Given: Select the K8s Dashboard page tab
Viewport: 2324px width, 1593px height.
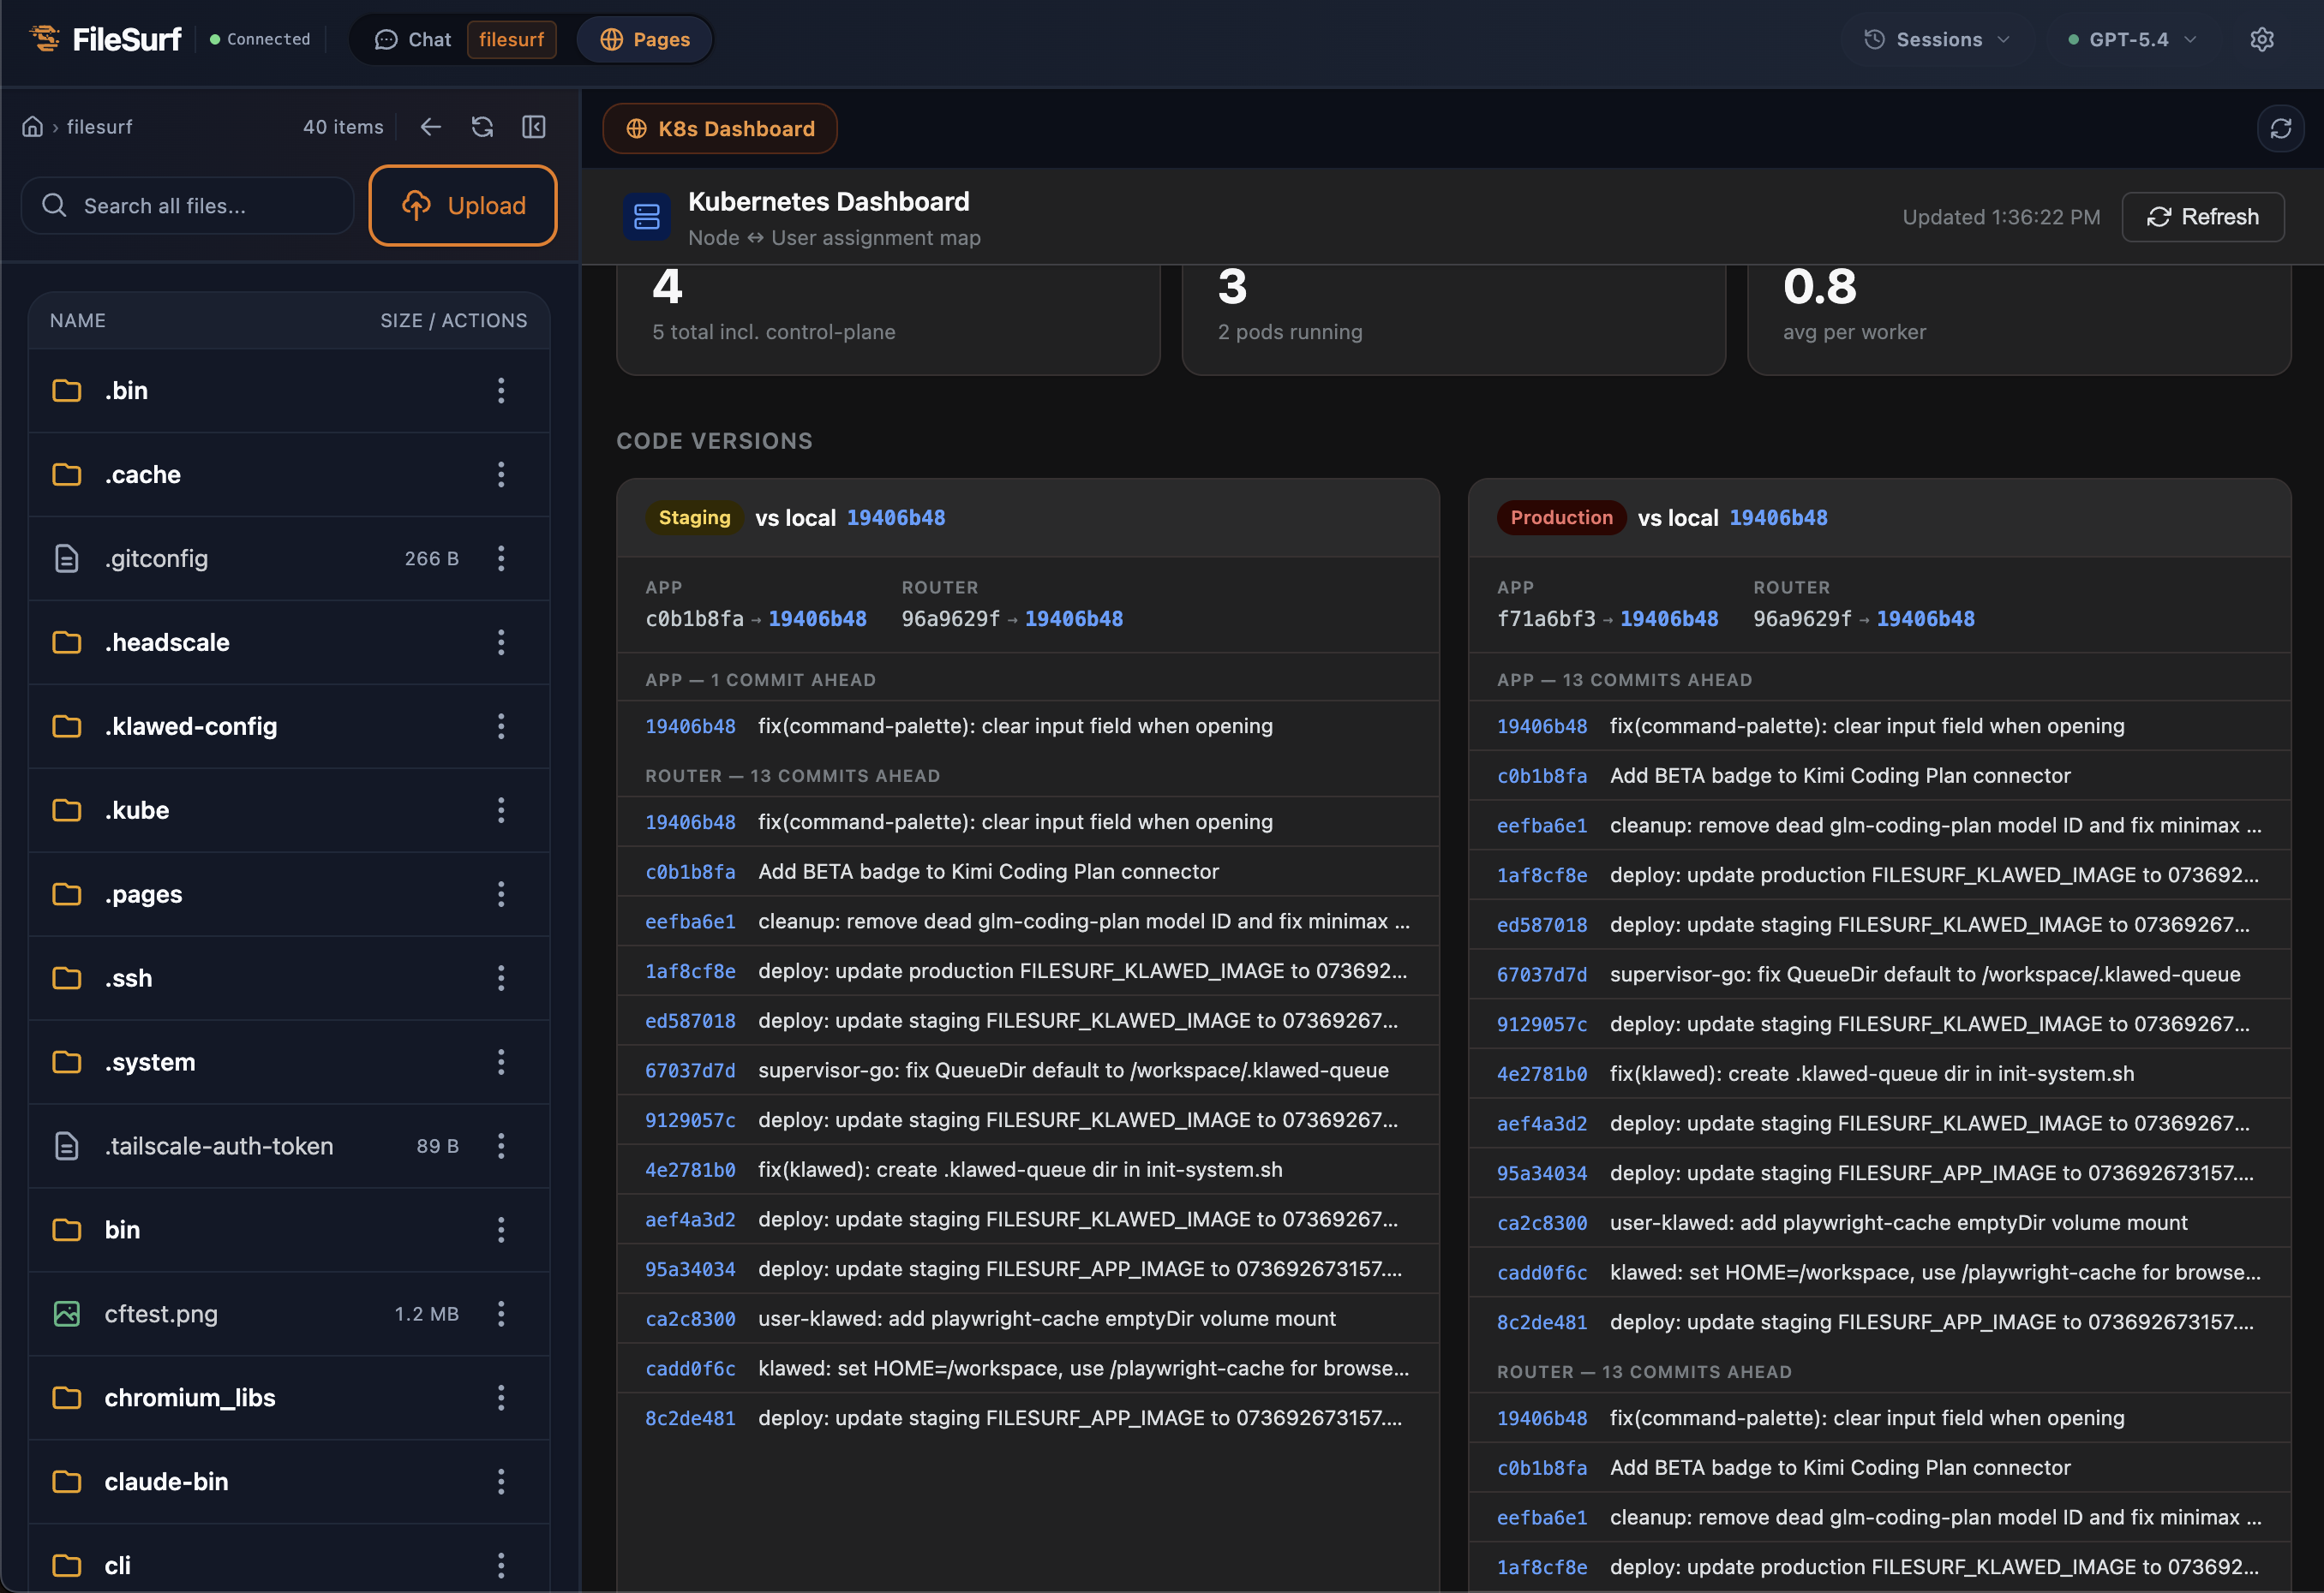Looking at the screenshot, I should (720, 129).
